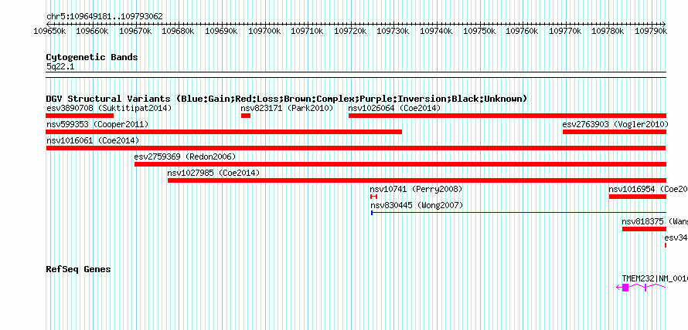This screenshot has width=688, height=330.
Task: Click the chr5:109649181..109793062 coordinate text
Action: coord(104,17)
